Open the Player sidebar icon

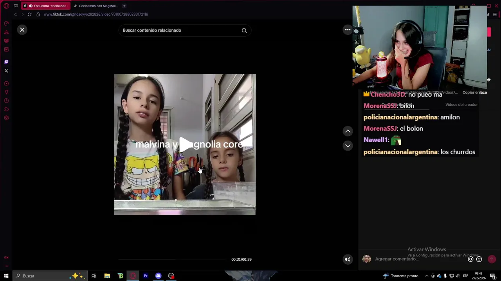[x=6, y=84]
